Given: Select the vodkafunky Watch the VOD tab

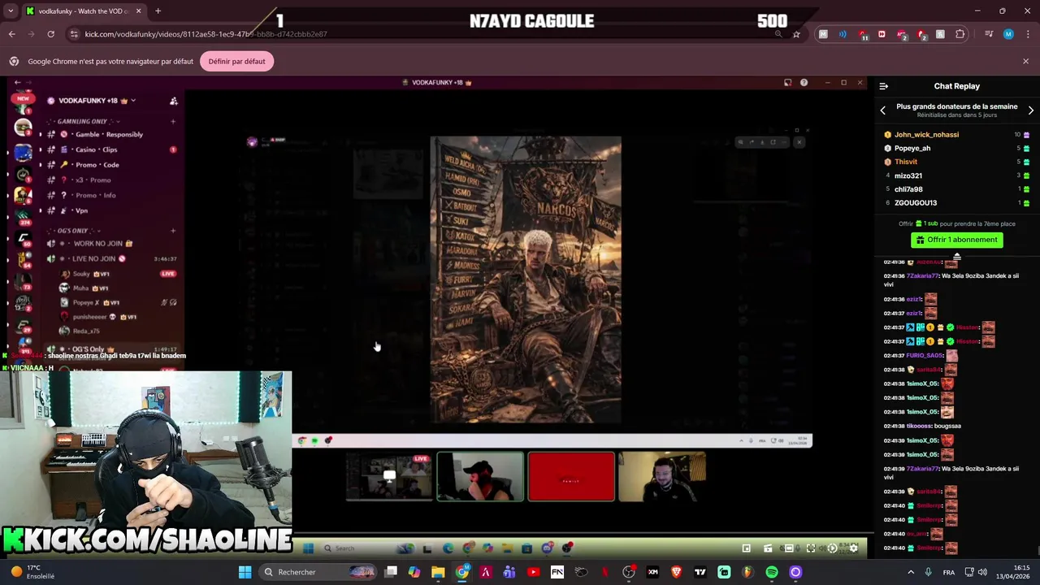Looking at the screenshot, I should pos(84,11).
